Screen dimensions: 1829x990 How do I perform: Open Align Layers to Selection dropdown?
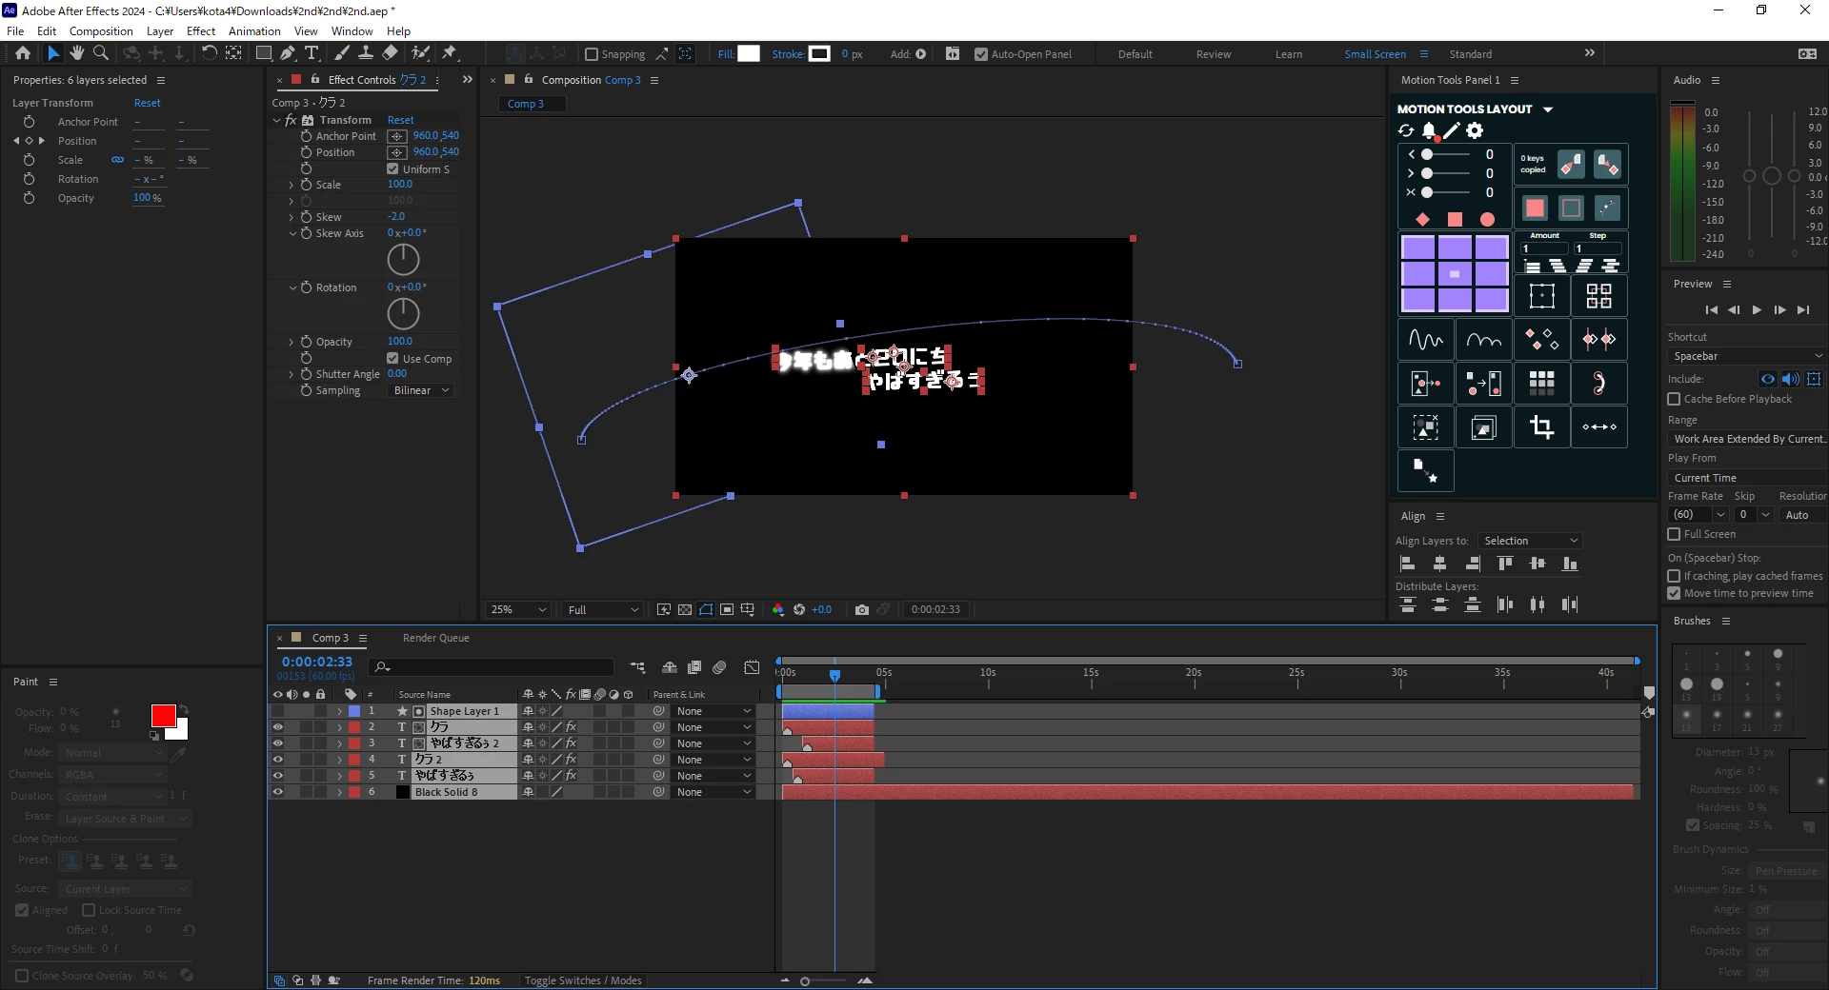(1530, 542)
